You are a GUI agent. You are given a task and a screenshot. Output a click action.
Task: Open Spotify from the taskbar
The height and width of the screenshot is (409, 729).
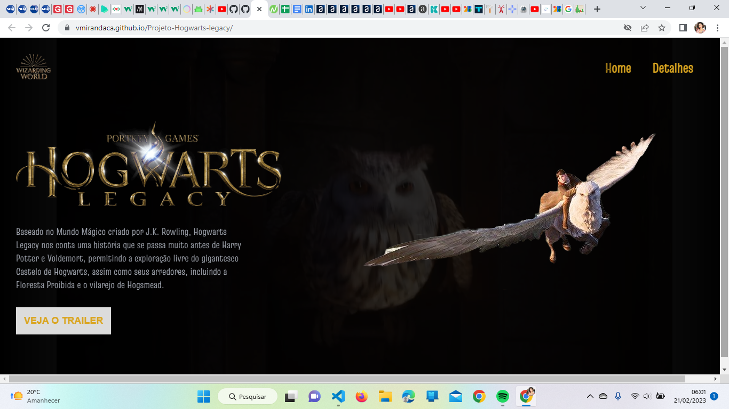point(502,396)
